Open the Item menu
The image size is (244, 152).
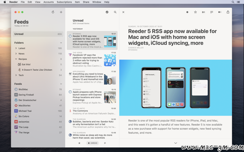tap(77, 2)
